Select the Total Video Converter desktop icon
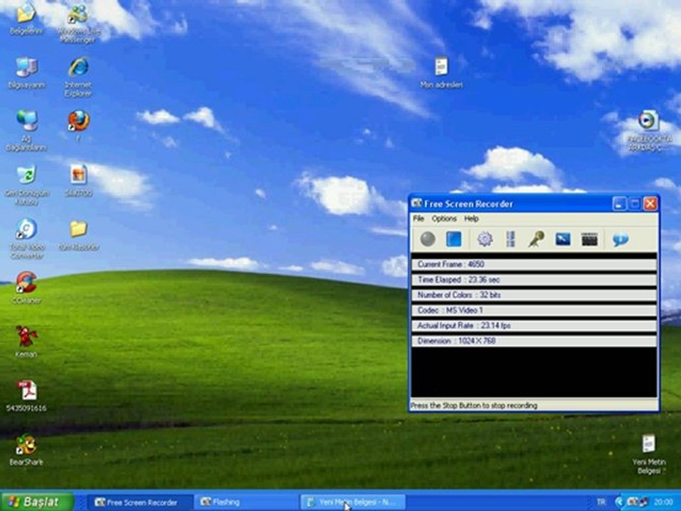The image size is (681, 511). 26,238
